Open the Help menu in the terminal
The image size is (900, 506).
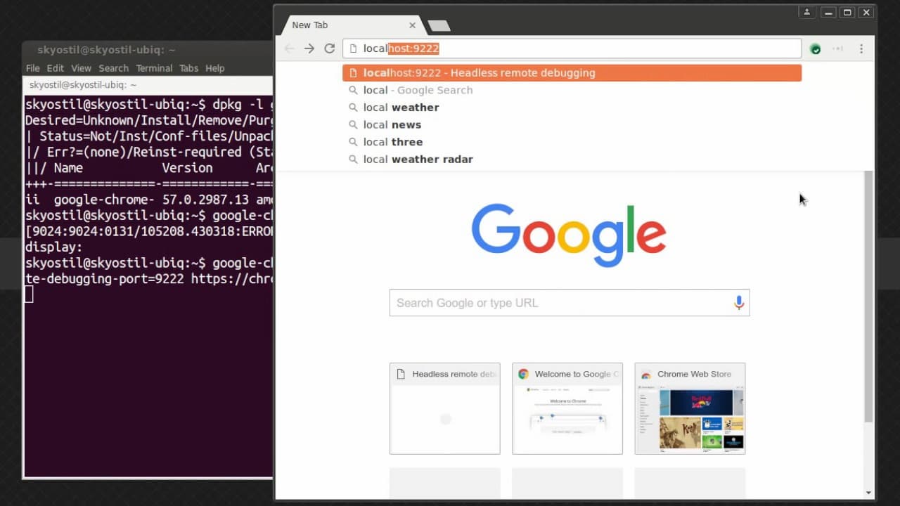point(215,68)
